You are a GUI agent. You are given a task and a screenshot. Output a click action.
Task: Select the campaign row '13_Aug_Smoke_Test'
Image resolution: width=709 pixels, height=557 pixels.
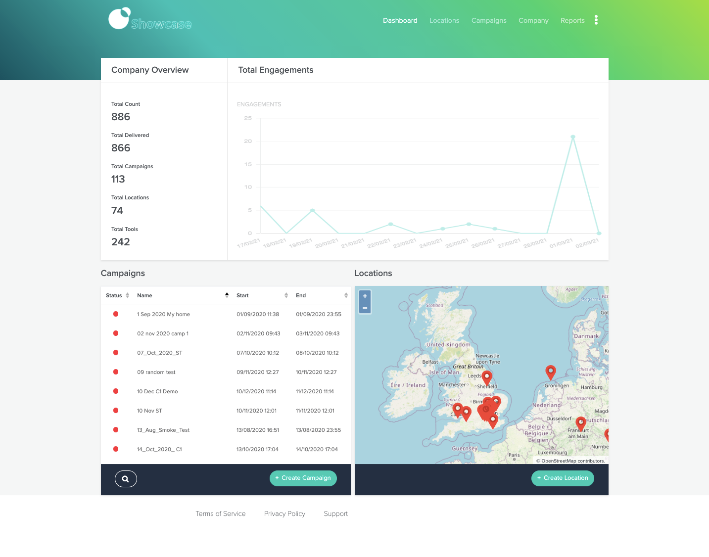pos(163,430)
